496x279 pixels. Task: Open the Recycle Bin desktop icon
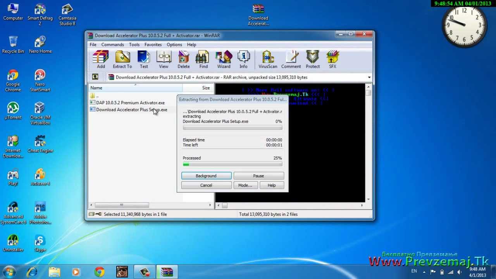(x=13, y=45)
